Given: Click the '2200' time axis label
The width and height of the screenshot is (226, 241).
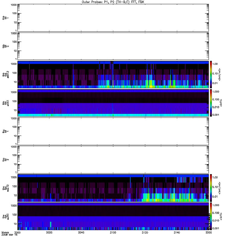Looking at the screenshot, I should click(x=209, y=233).
